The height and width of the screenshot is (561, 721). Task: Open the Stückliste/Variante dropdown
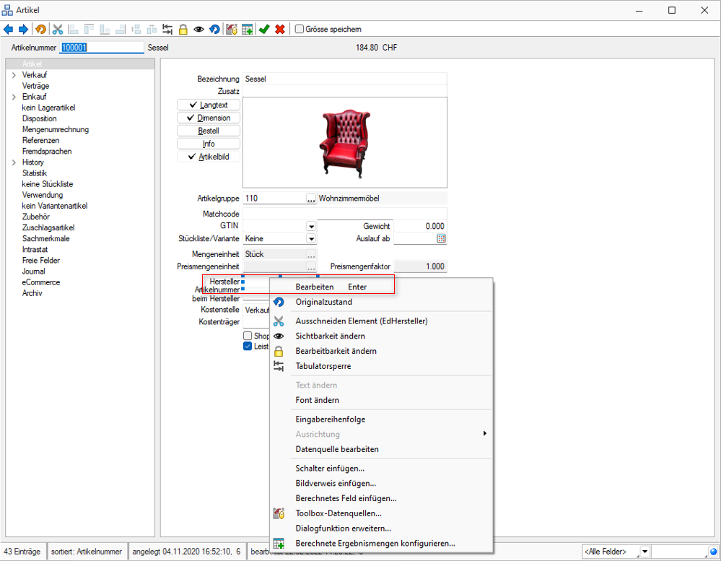click(311, 238)
